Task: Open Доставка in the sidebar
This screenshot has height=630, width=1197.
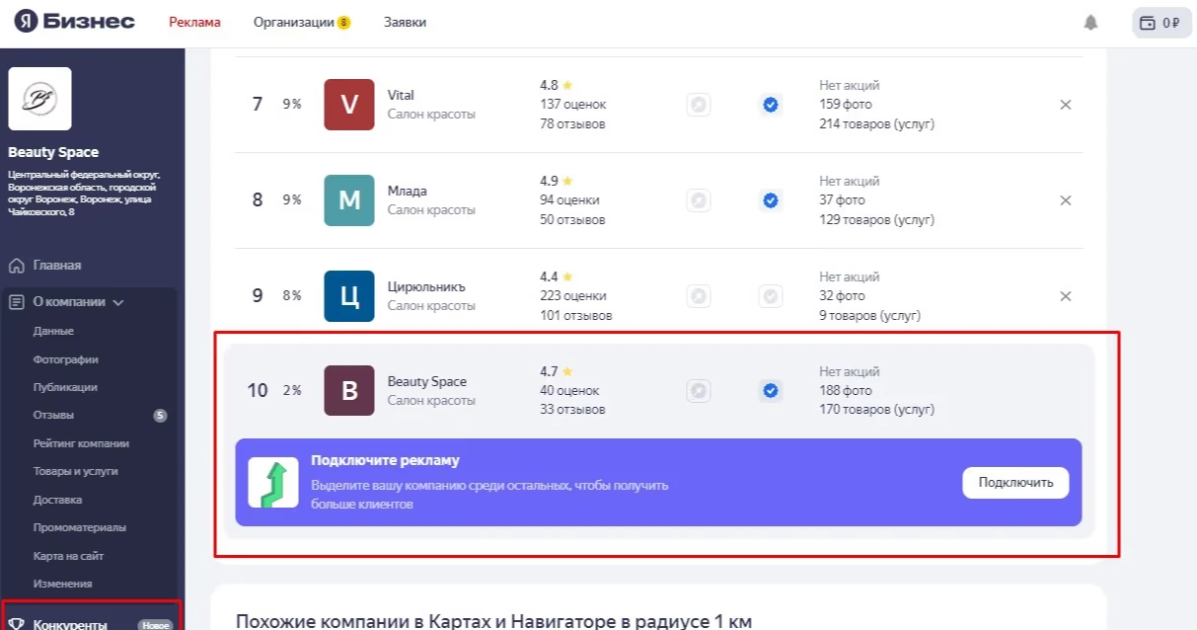Action: click(55, 500)
